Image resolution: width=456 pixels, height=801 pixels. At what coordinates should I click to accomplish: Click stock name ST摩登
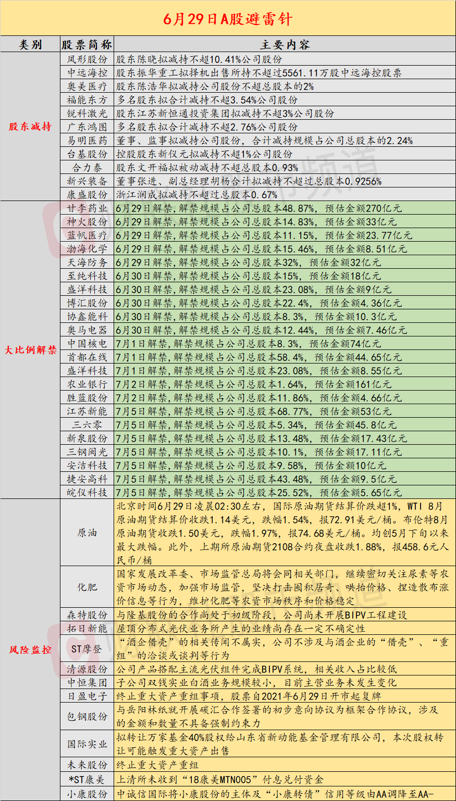(x=87, y=649)
